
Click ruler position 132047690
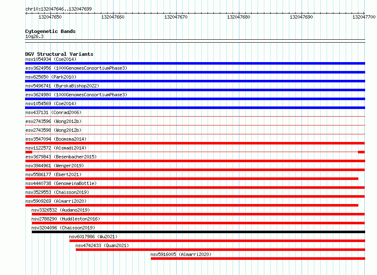click(301, 17)
